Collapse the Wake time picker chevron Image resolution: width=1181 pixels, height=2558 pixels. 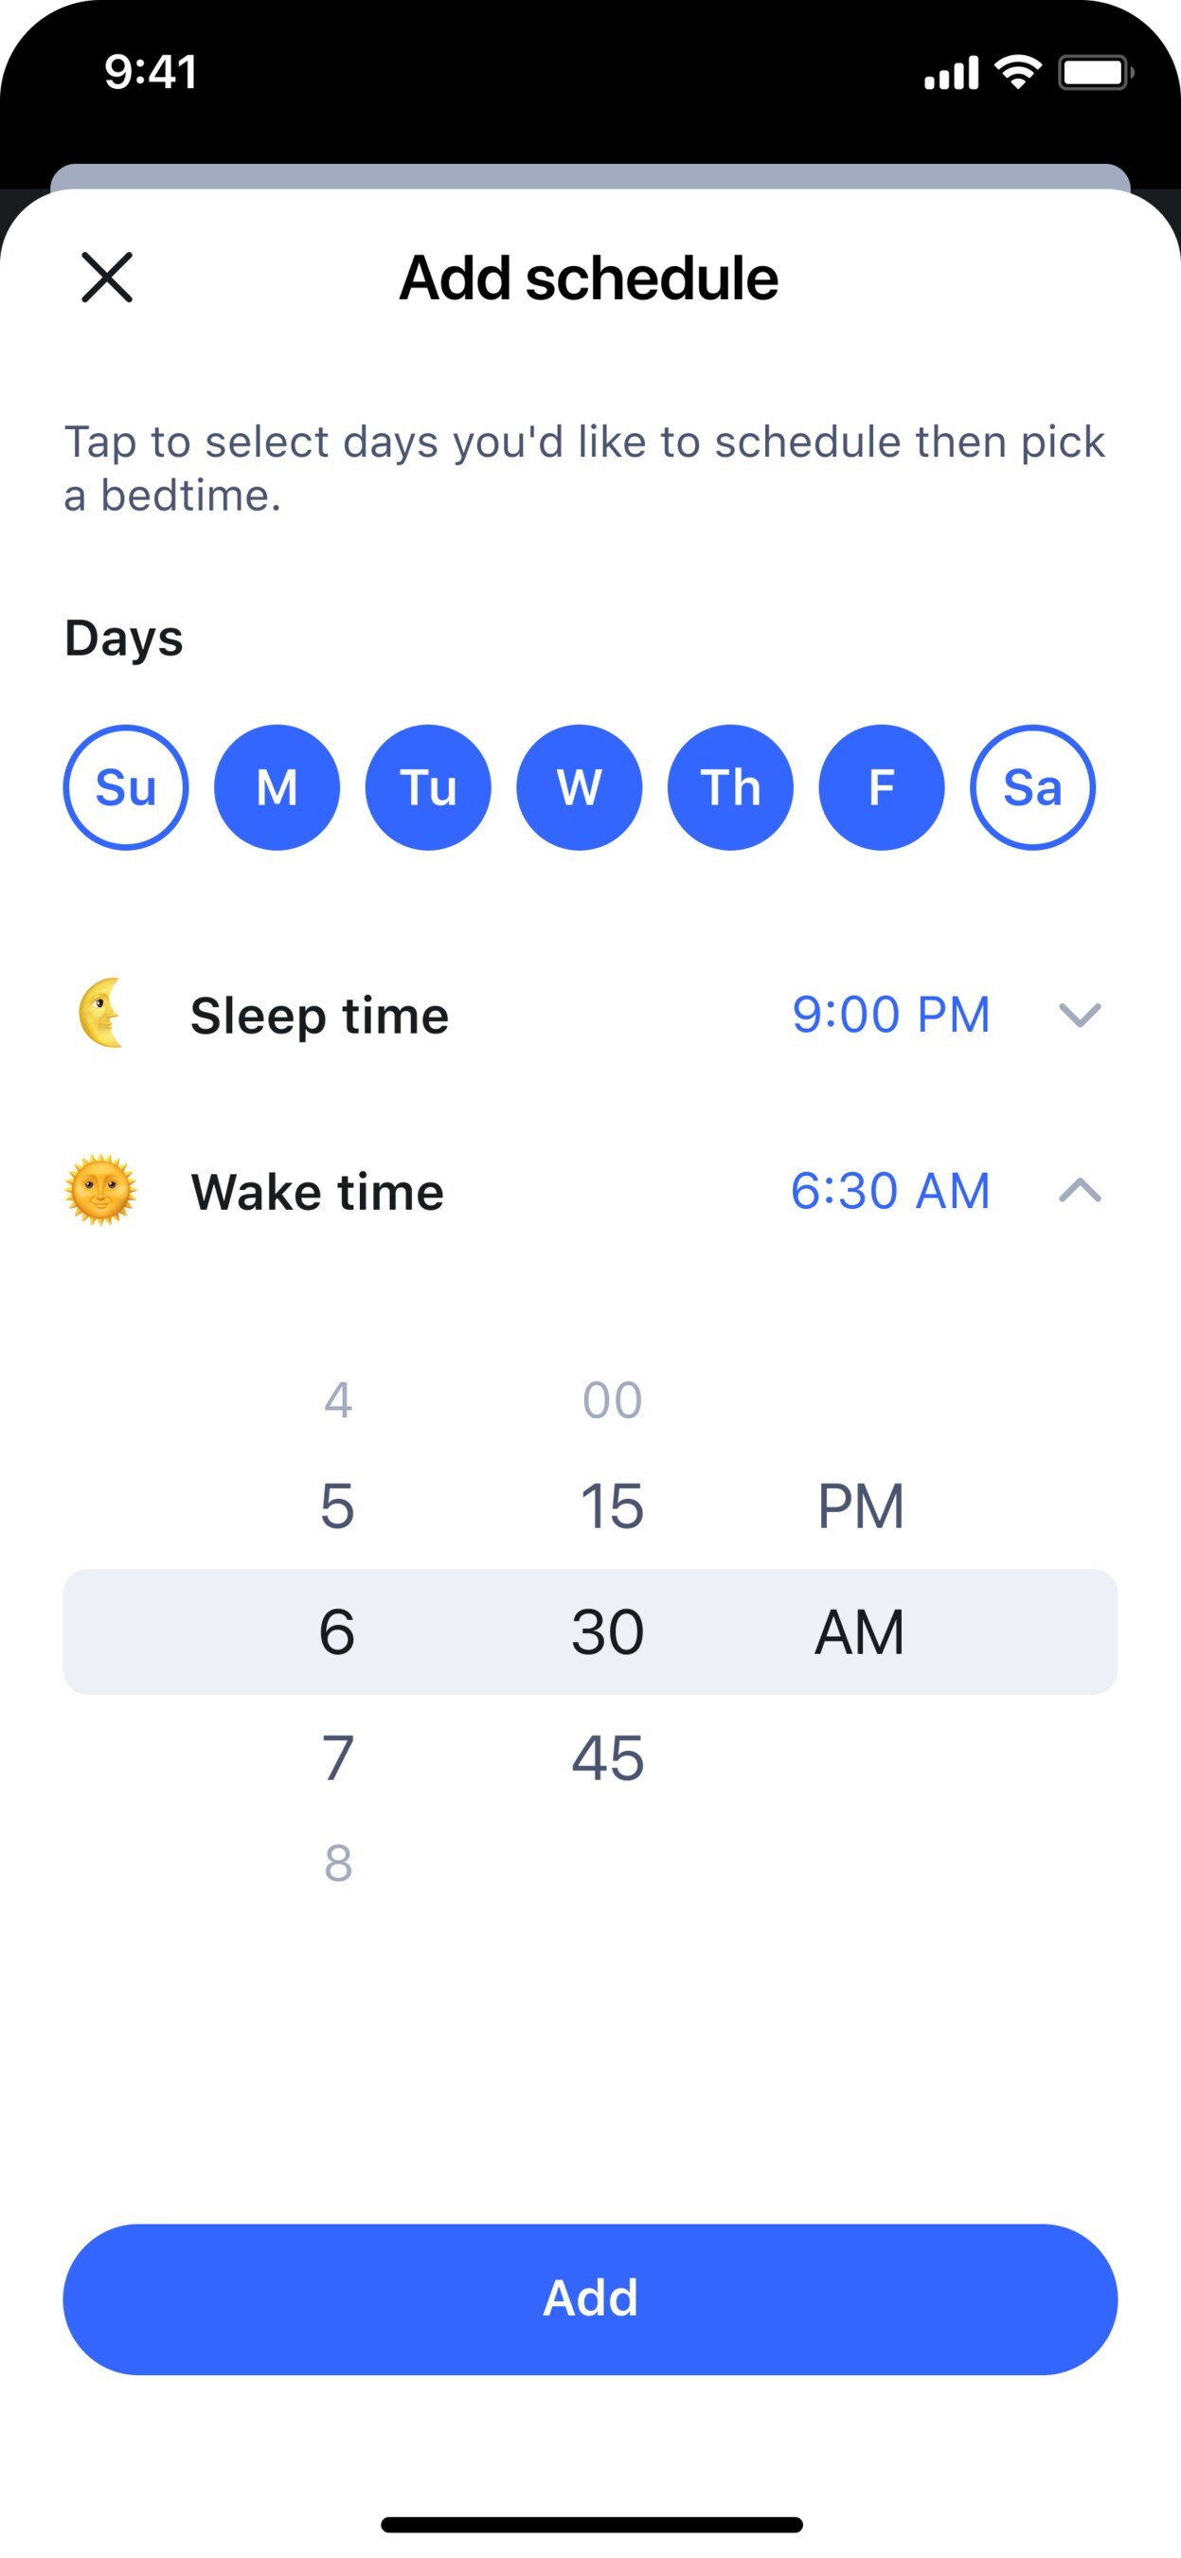[x=1080, y=1190]
